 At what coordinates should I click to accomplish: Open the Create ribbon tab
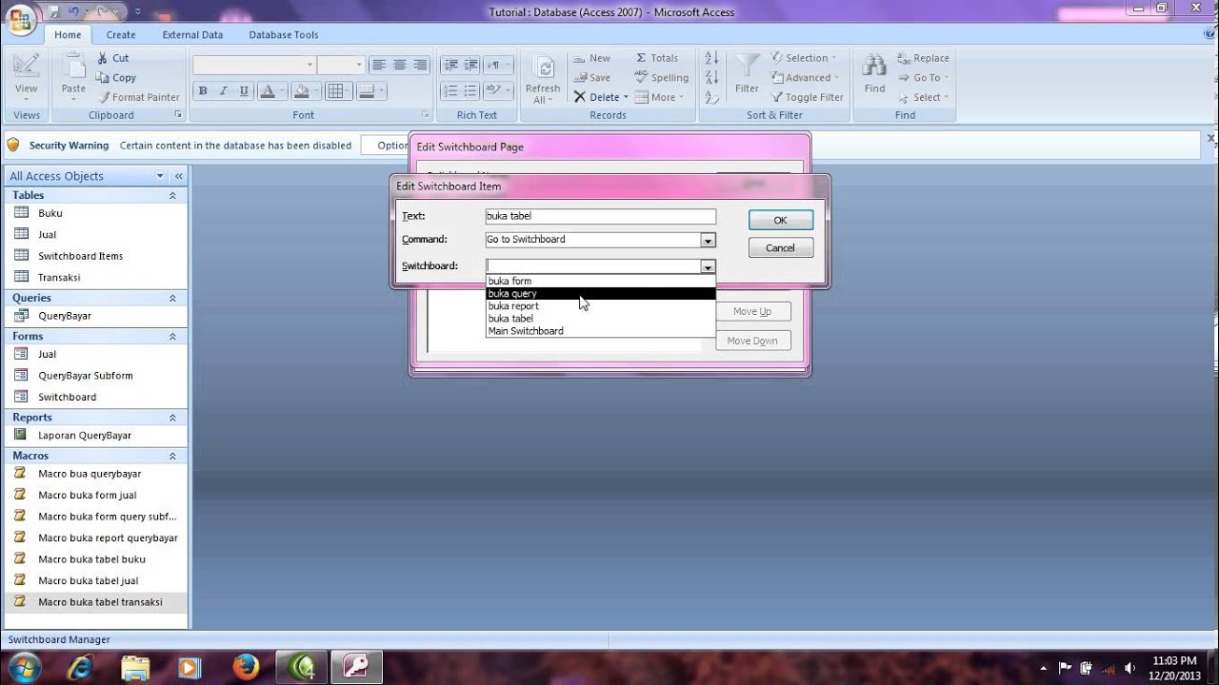pyautogui.click(x=121, y=34)
